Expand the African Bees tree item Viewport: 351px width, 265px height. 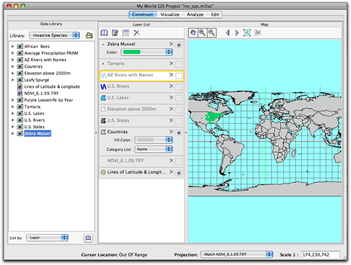point(13,47)
